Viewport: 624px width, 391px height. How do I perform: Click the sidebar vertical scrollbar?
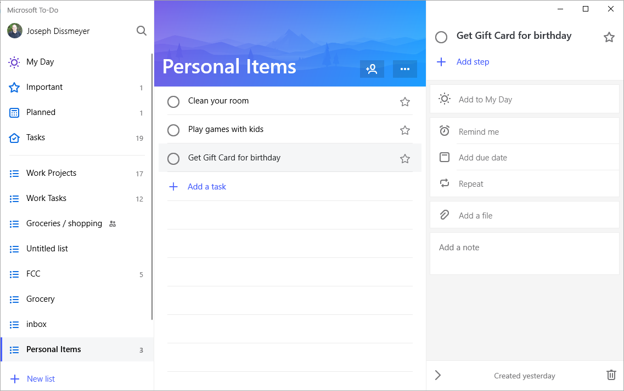152,186
